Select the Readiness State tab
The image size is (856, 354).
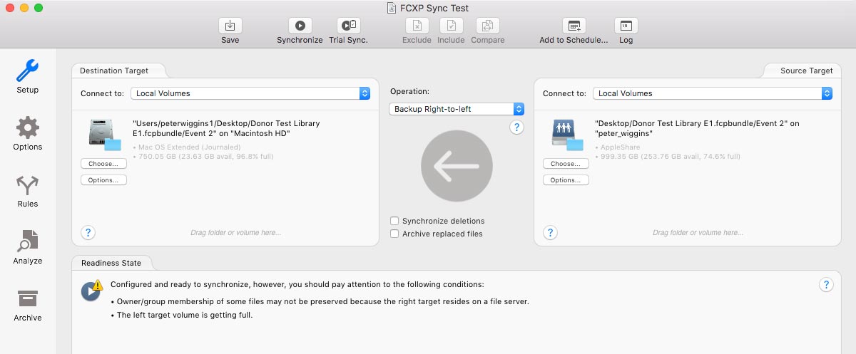pyautogui.click(x=111, y=263)
